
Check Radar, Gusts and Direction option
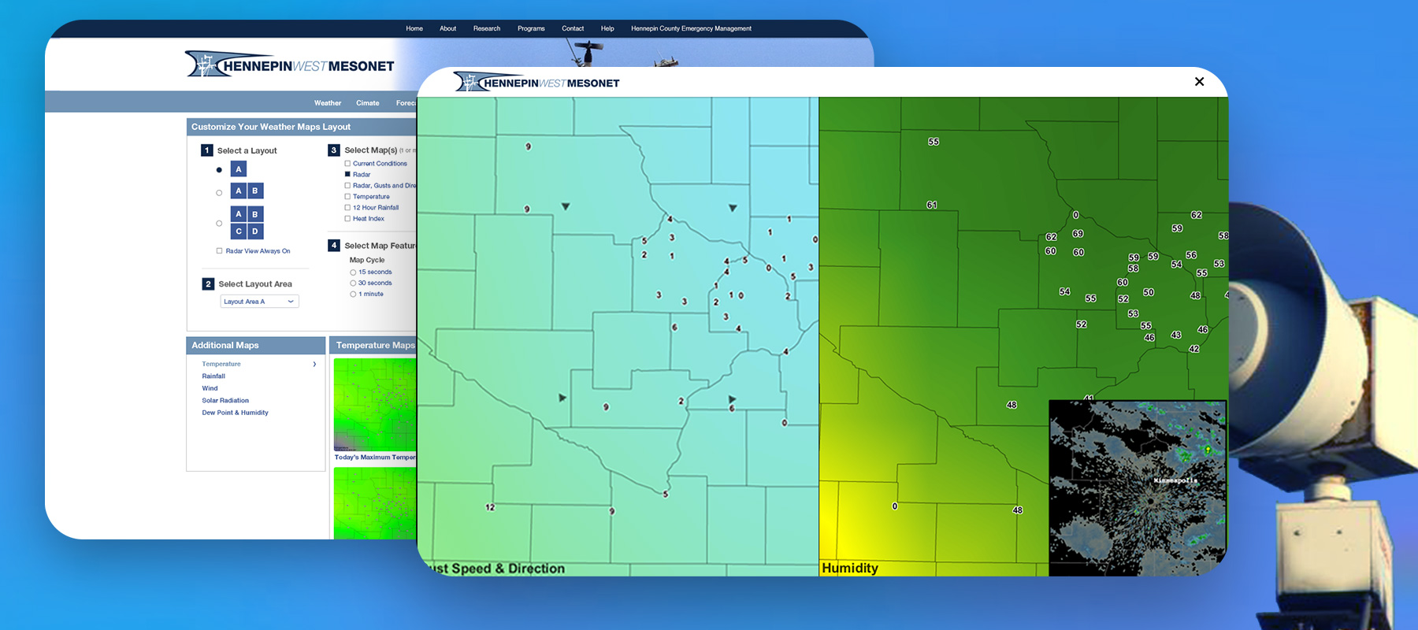click(x=347, y=186)
